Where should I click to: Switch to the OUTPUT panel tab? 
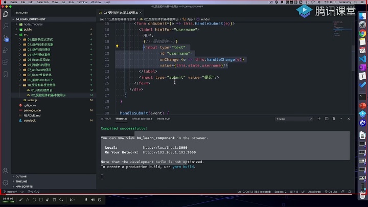pos(106,119)
